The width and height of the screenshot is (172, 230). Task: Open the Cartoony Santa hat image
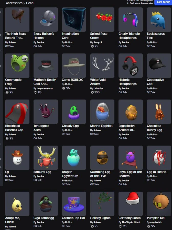131,204
